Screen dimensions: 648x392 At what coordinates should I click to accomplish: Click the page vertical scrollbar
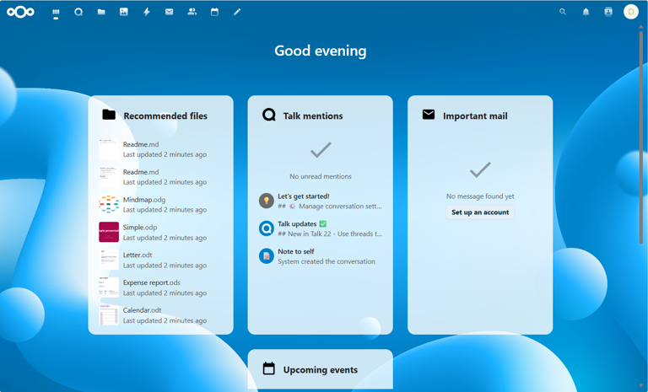(x=641, y=137)
